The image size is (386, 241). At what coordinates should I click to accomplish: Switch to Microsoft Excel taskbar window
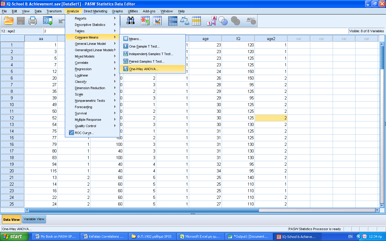(201, 236)
